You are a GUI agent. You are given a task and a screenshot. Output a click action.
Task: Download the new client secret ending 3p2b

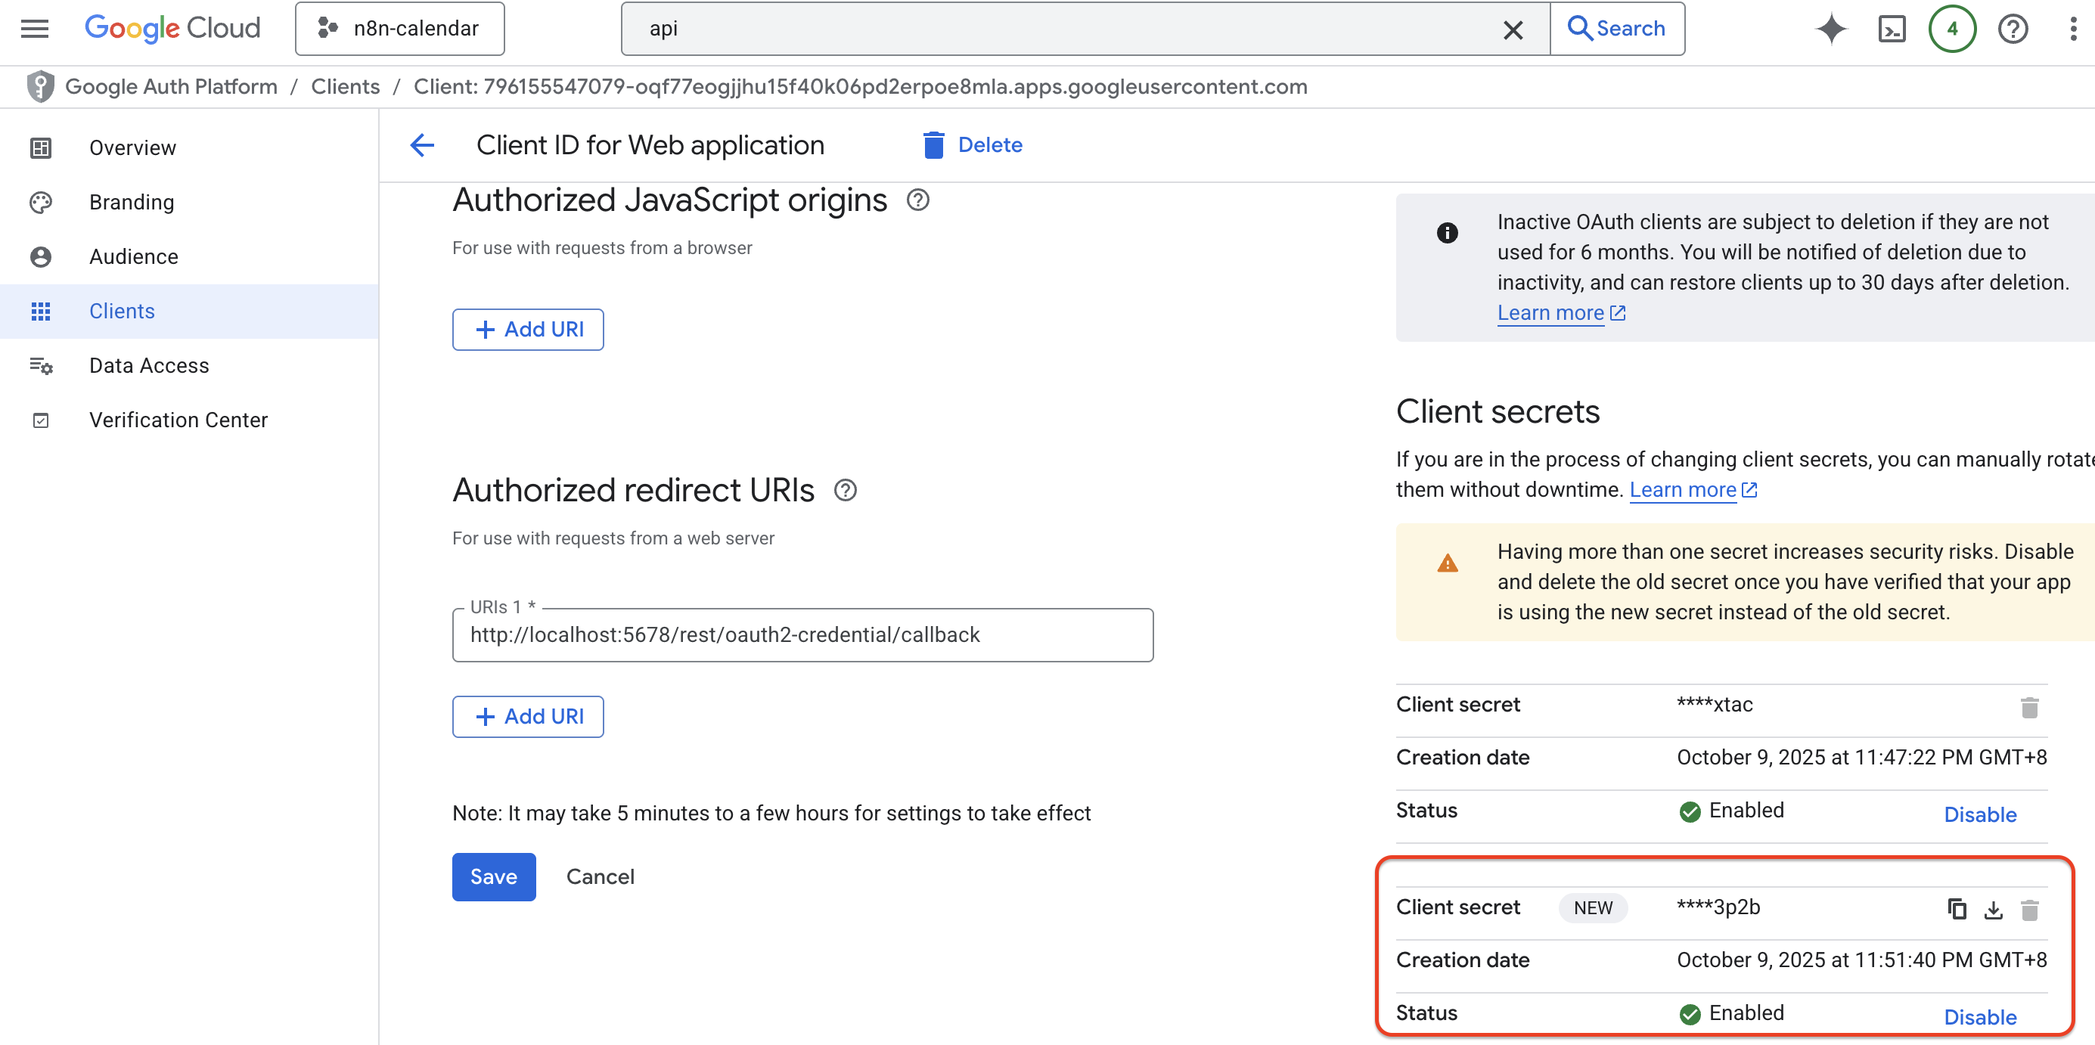point(1993,909)
